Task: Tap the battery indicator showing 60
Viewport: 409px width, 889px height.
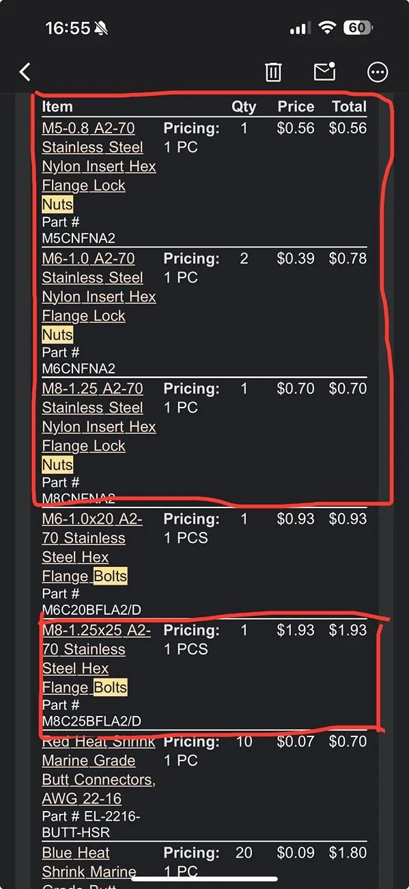Action: (x=358, y=28)
